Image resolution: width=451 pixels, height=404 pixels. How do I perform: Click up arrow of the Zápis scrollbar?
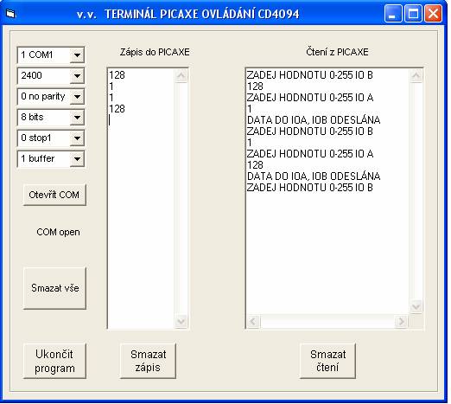pos(181,76)
